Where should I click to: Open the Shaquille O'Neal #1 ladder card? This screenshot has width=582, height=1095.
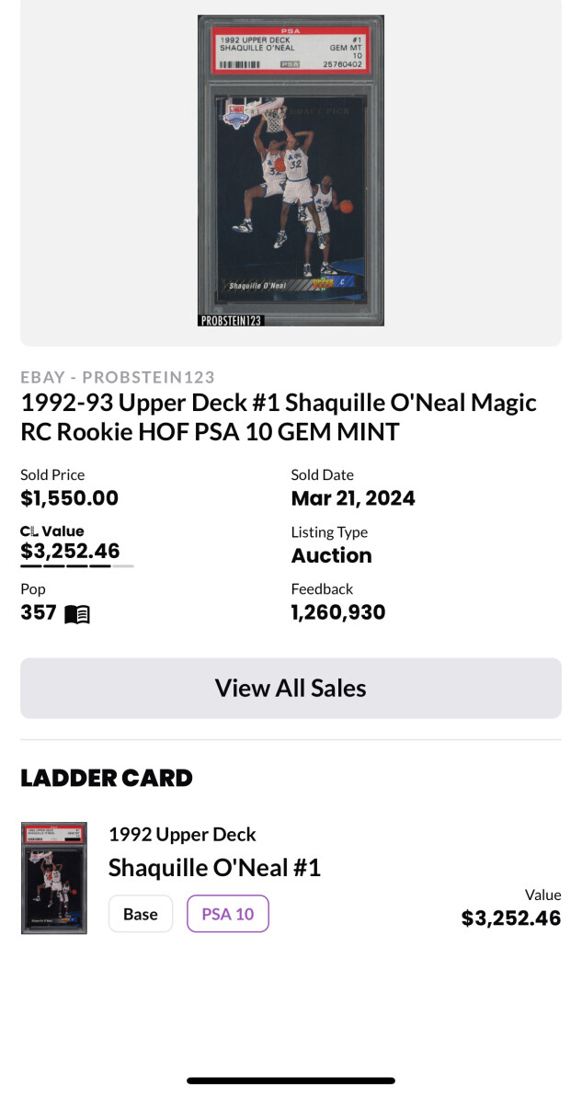(x=214, y=867)
